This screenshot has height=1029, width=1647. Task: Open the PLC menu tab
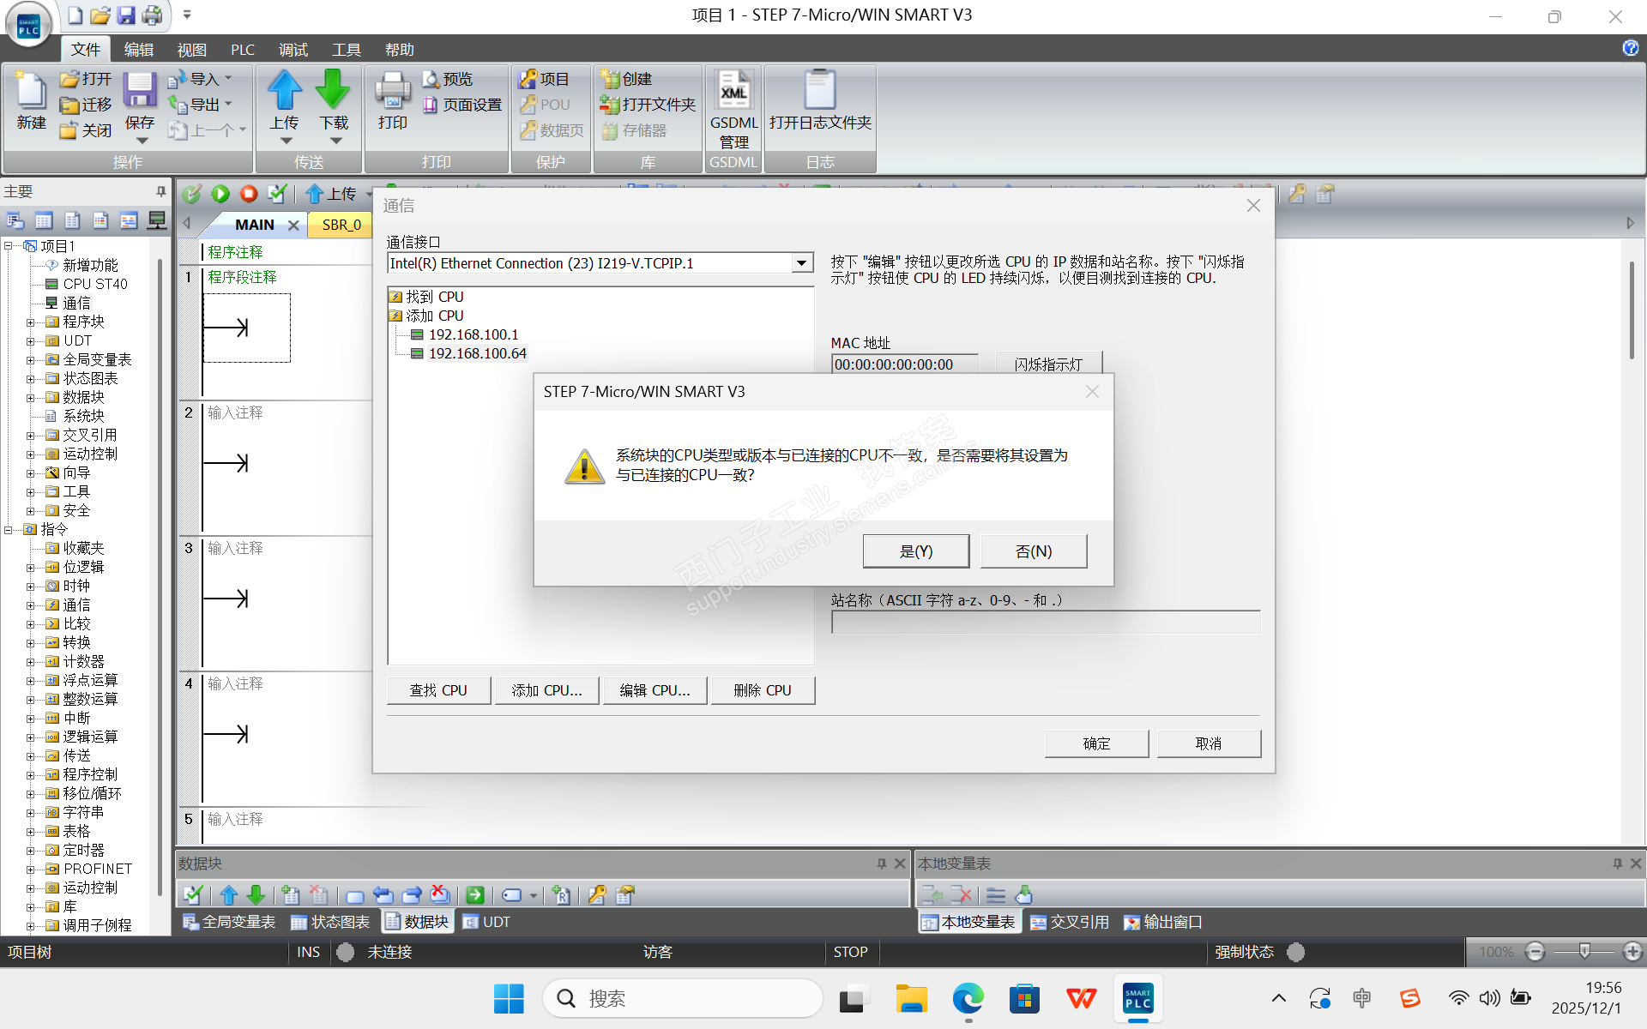tap(242, 50)
